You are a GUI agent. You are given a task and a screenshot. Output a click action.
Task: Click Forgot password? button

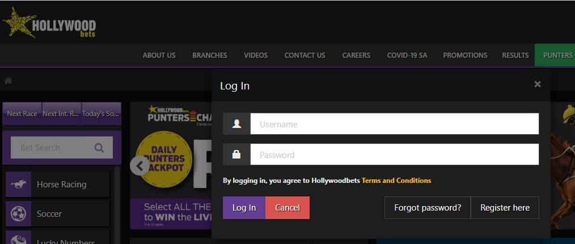(428, 208)
